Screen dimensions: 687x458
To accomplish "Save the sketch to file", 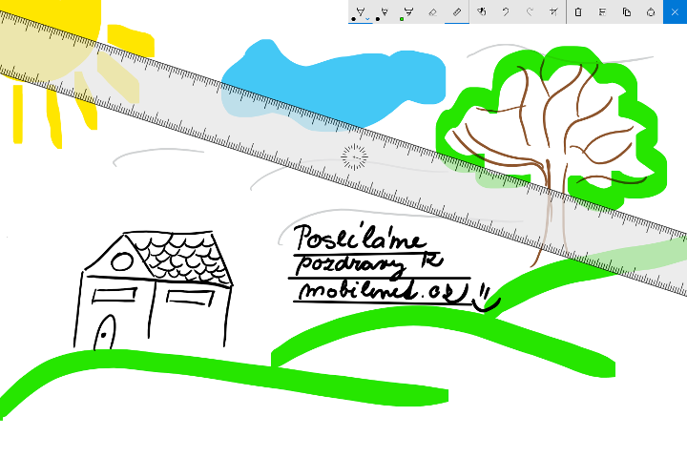I will pos(603,11).
